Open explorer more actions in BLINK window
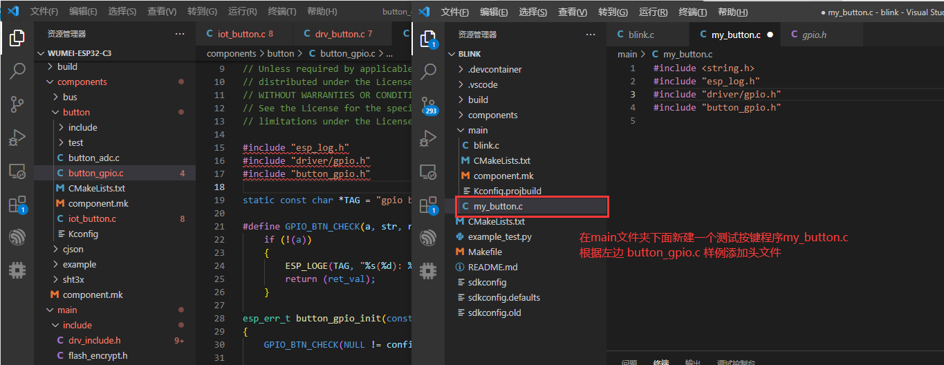The width and height of the screenshot is (944, 365). coord(591,34)
